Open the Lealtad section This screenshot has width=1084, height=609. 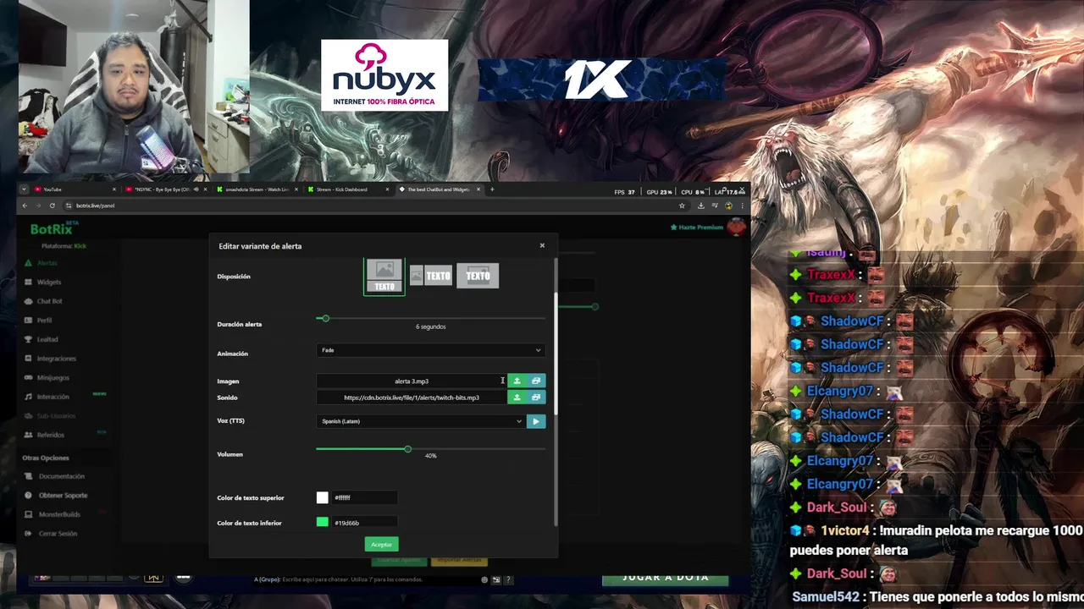point(47,339)
